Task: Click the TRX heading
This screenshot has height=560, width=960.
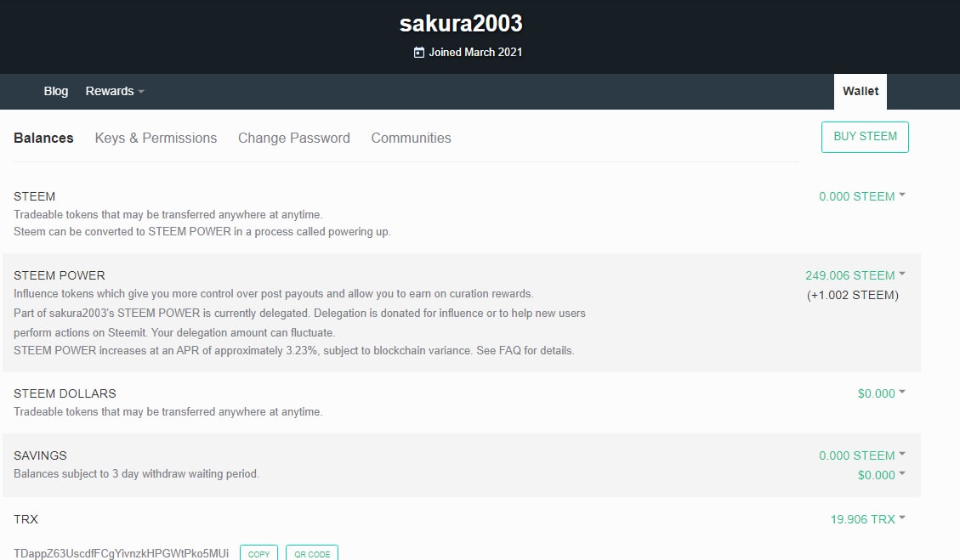Action: point(26,519)
